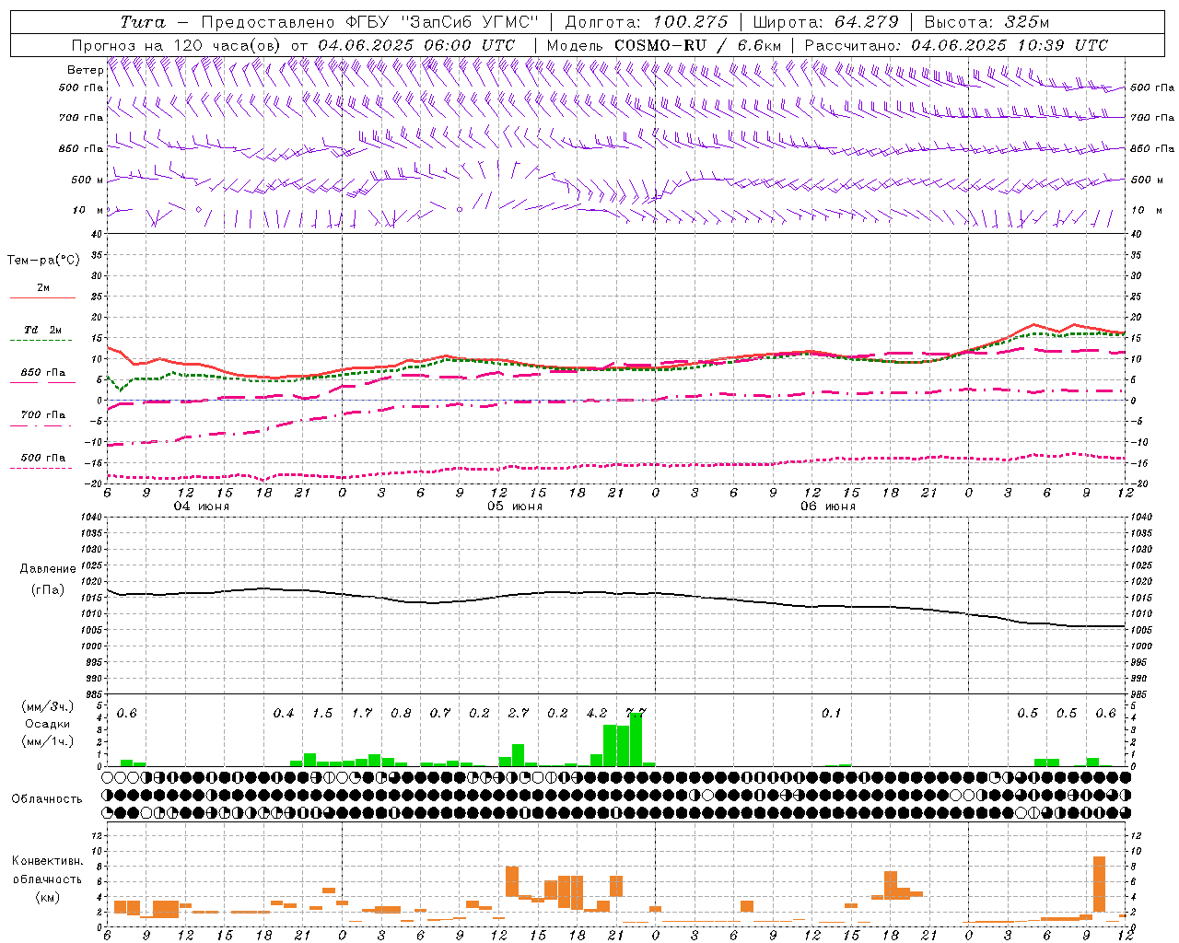Click the "500 м" wind level label on left
The height and width of the screenshot is (943, 1179).
pyautogui.click(x=88, y=180)
